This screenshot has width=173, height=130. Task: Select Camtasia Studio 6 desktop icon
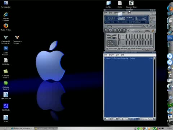point(6,74)
